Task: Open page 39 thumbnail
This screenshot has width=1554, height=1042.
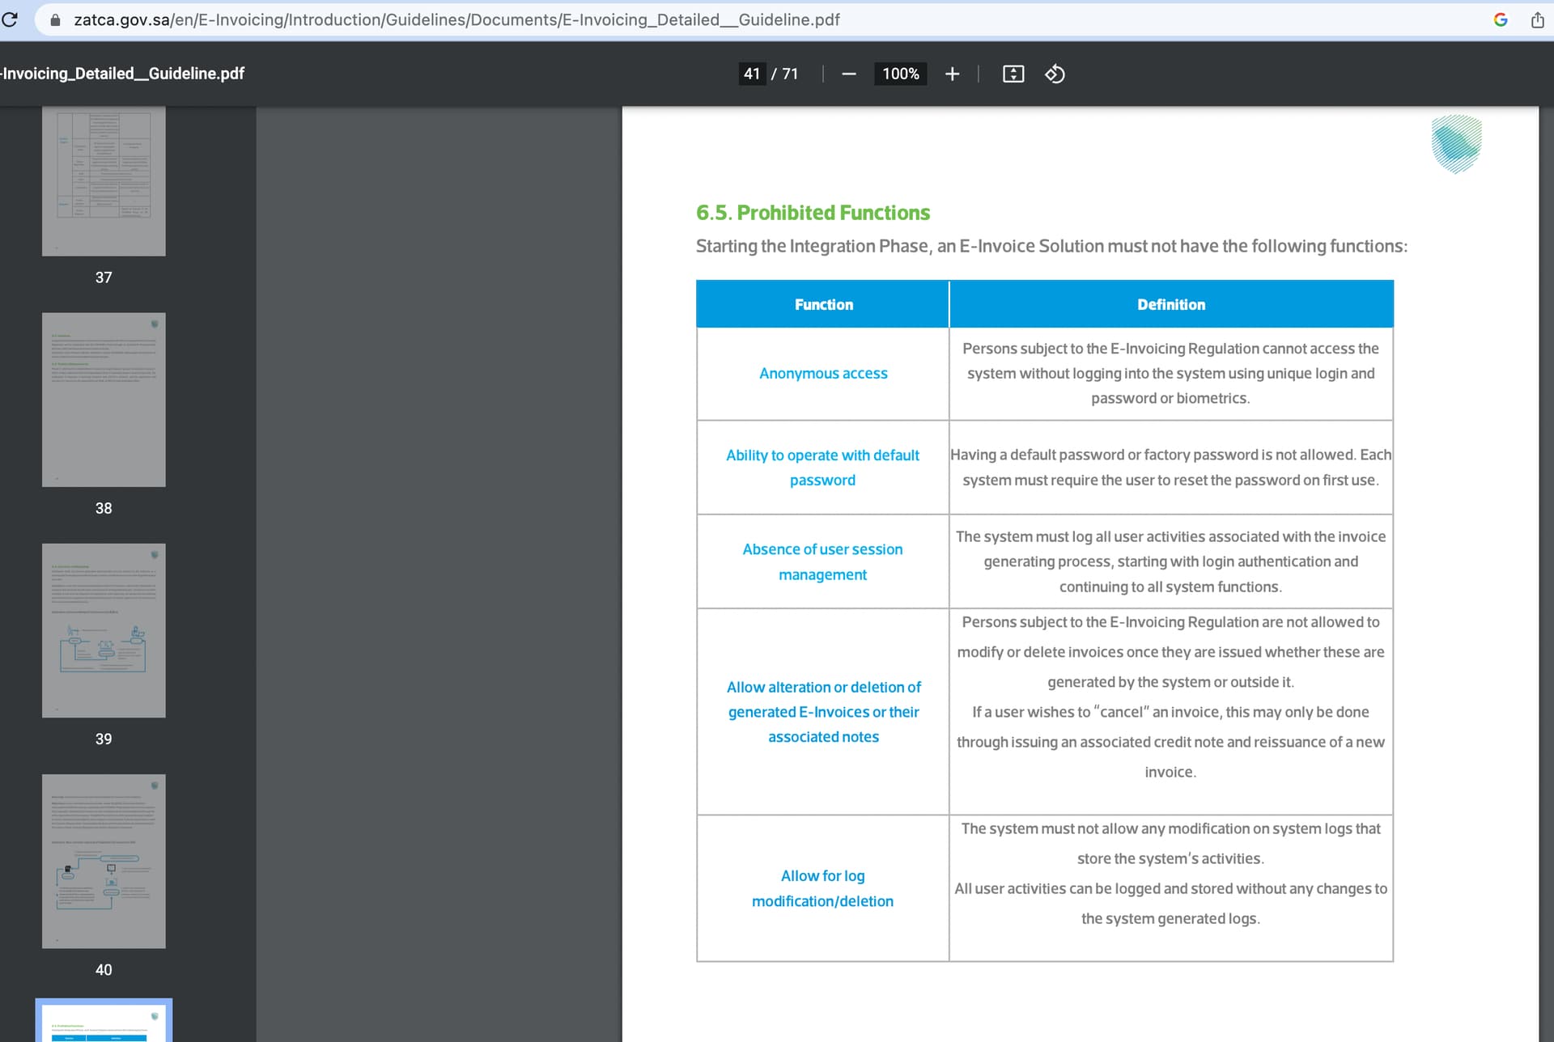Action: click(x=104, y=630)
